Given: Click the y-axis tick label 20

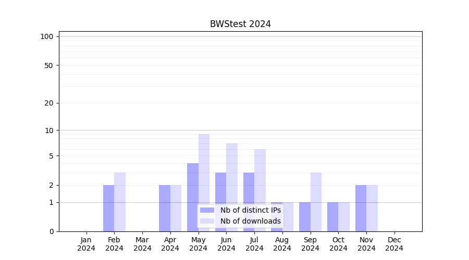Looking at the screenshot, I should tap(49, 103).
